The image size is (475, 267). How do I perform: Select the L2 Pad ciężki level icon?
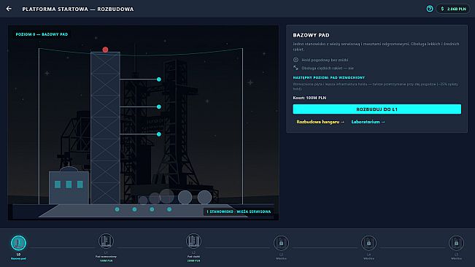[x=193, y=241]
